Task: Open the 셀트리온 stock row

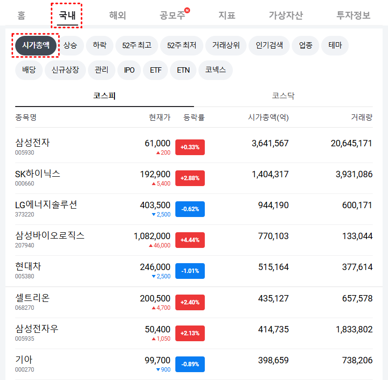Action: pos(194,302)
